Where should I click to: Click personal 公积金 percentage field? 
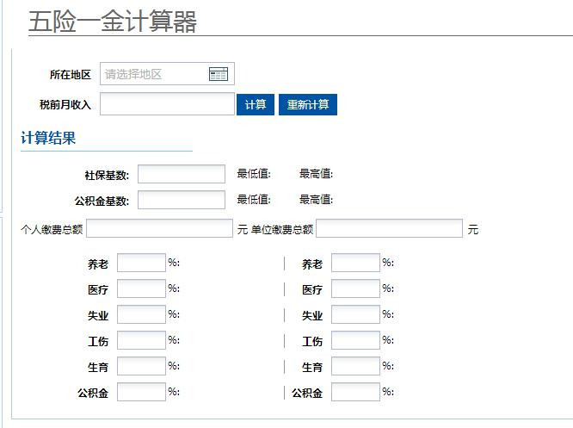coord(141,392)
